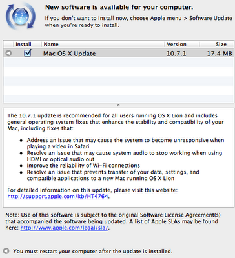Click the 'playing a video in Safari' bullet text
Viewport: 235px width, 258px height.
pos(58,146)
